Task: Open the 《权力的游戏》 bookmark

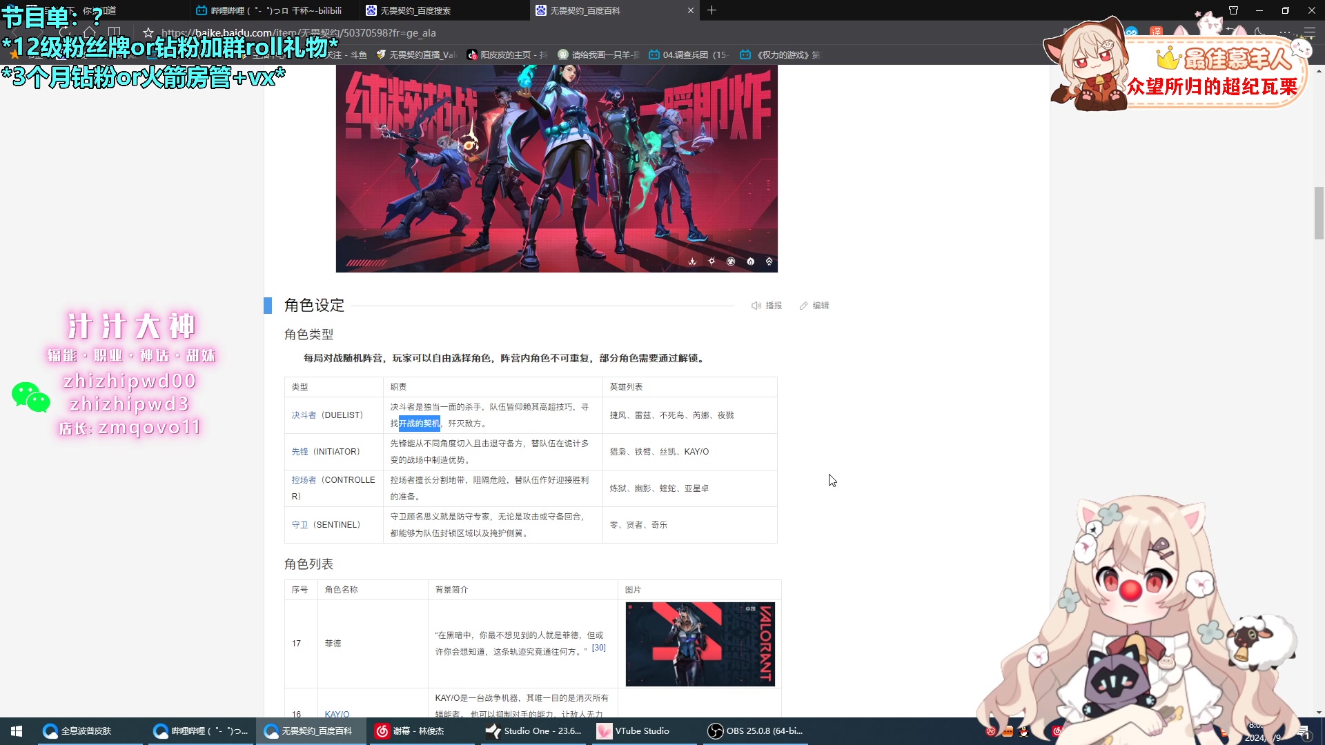Action: pos(780,54)
